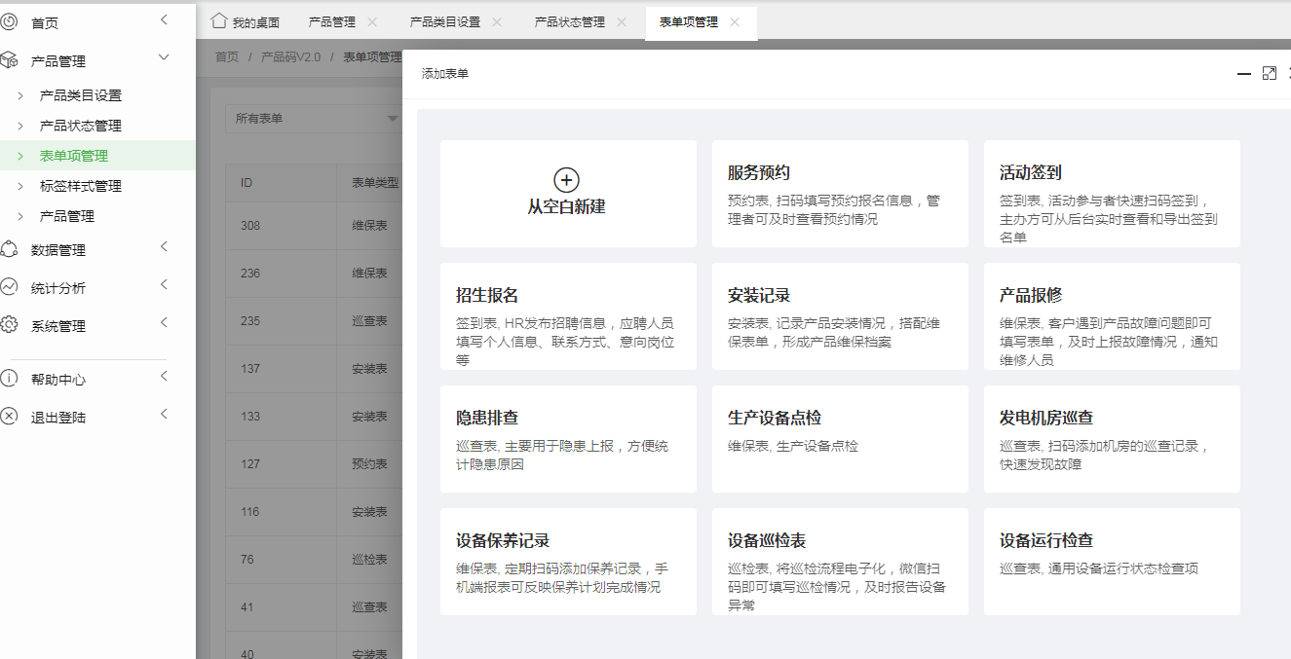The width and height of the screenshot is (1291, 659).
Task: Open 产品类目设置 in the sidebar
Action: [x=80, y=95]
